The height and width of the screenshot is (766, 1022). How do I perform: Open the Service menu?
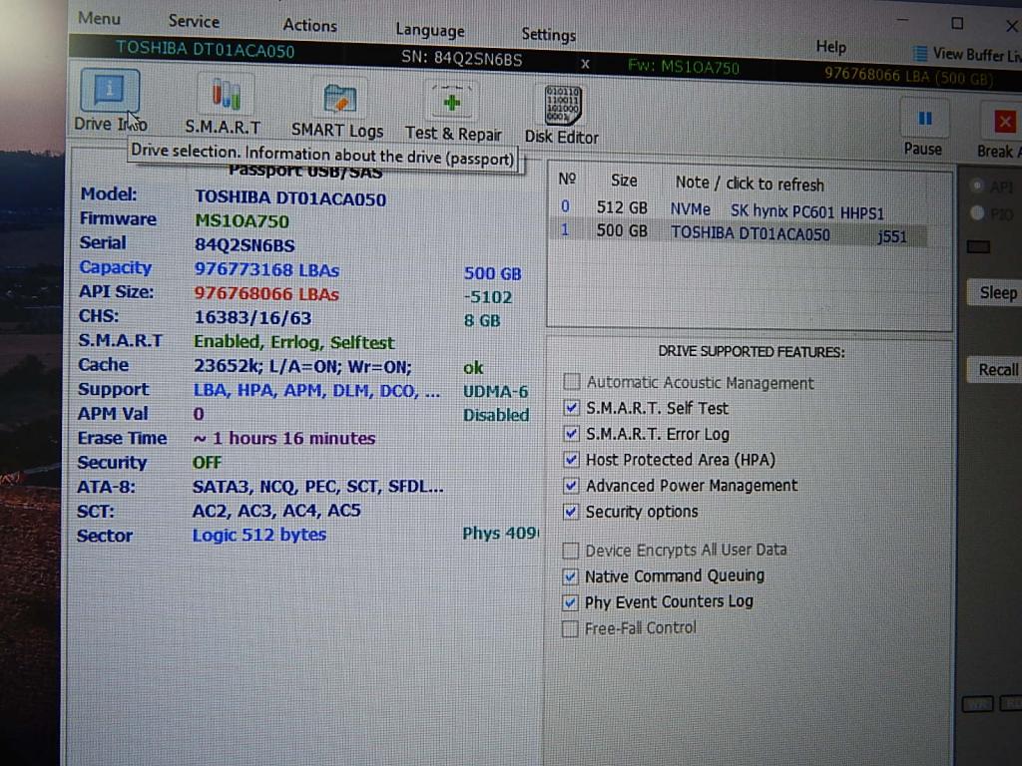[x=194, y=21]
